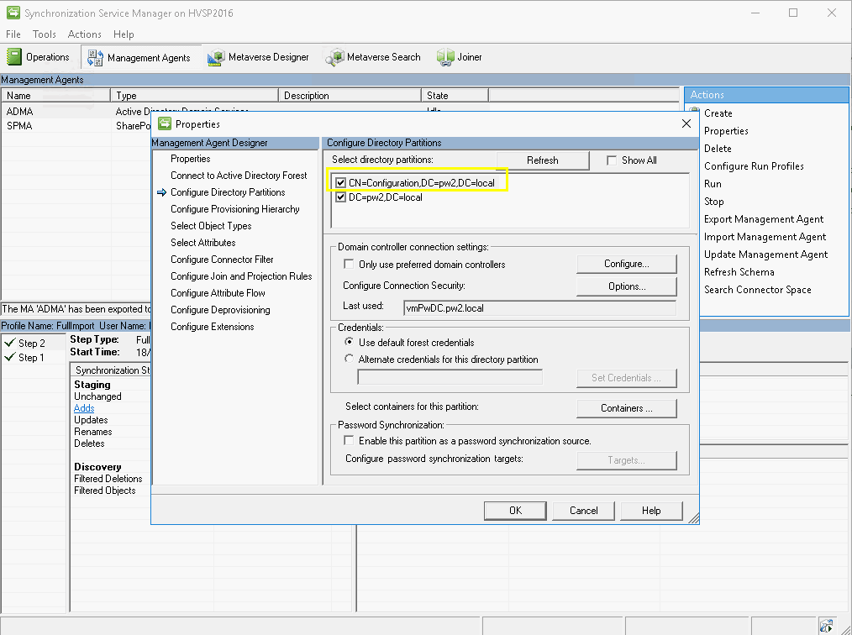Go to Select Object Types page
Screen dimensions: 852x635
211,226
